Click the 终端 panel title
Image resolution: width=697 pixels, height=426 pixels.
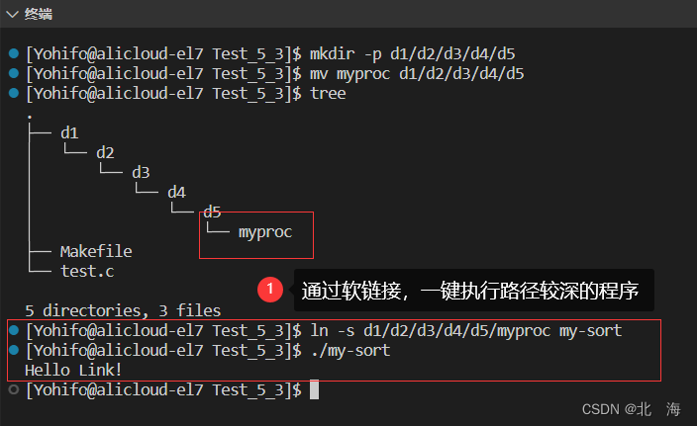39,15
